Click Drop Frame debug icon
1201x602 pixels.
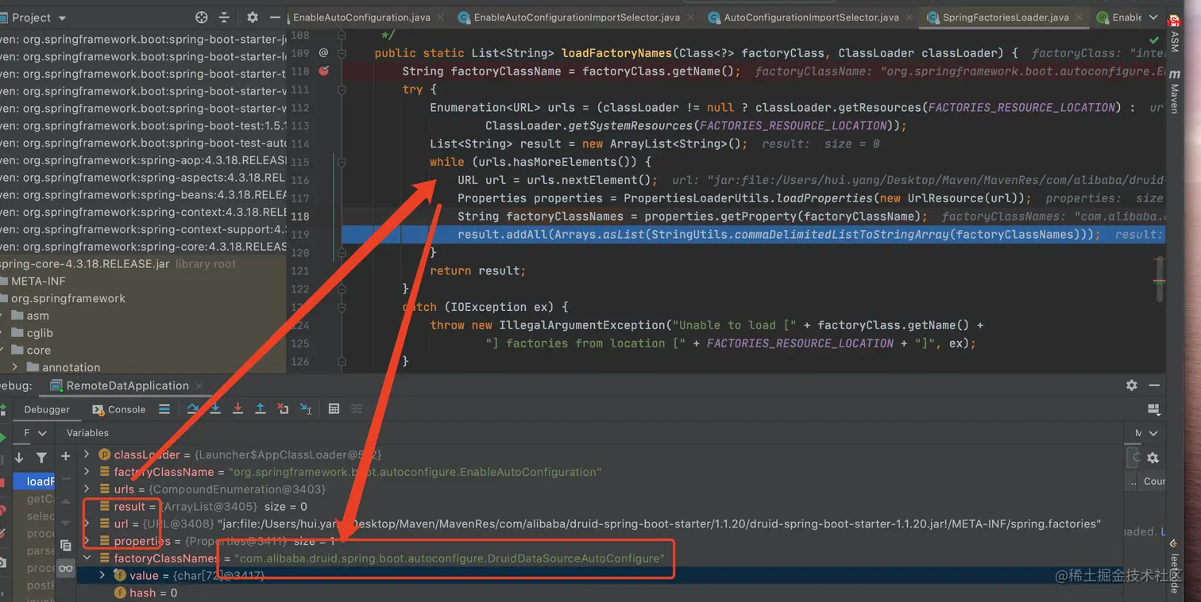click(x=283, y=409)
